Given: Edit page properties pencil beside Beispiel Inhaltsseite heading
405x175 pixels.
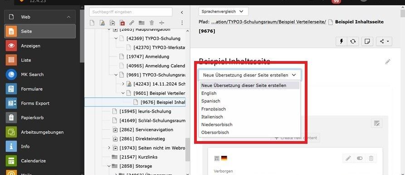Looking at the screenshot, I should coord(387,62).
